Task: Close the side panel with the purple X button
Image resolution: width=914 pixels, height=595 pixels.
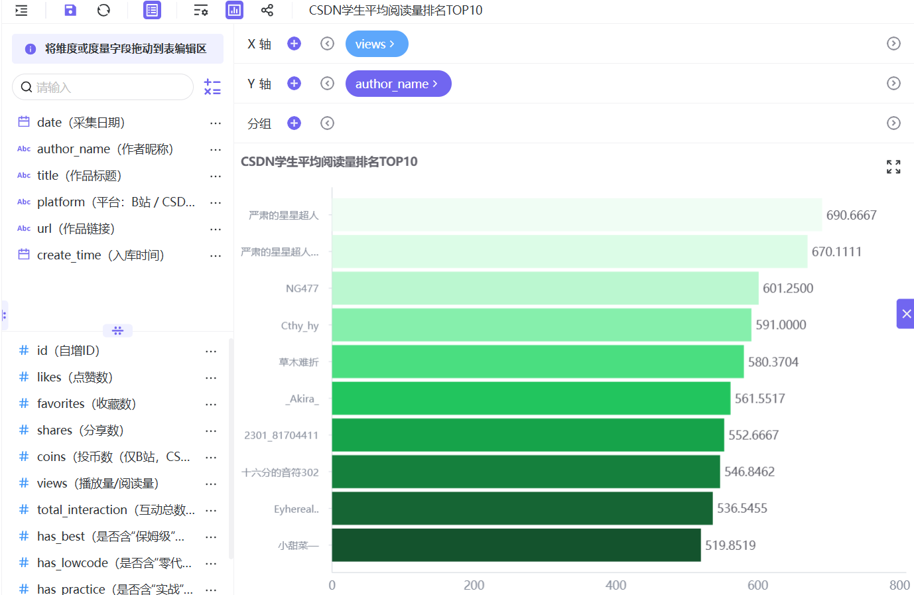Action: [905, 314]
